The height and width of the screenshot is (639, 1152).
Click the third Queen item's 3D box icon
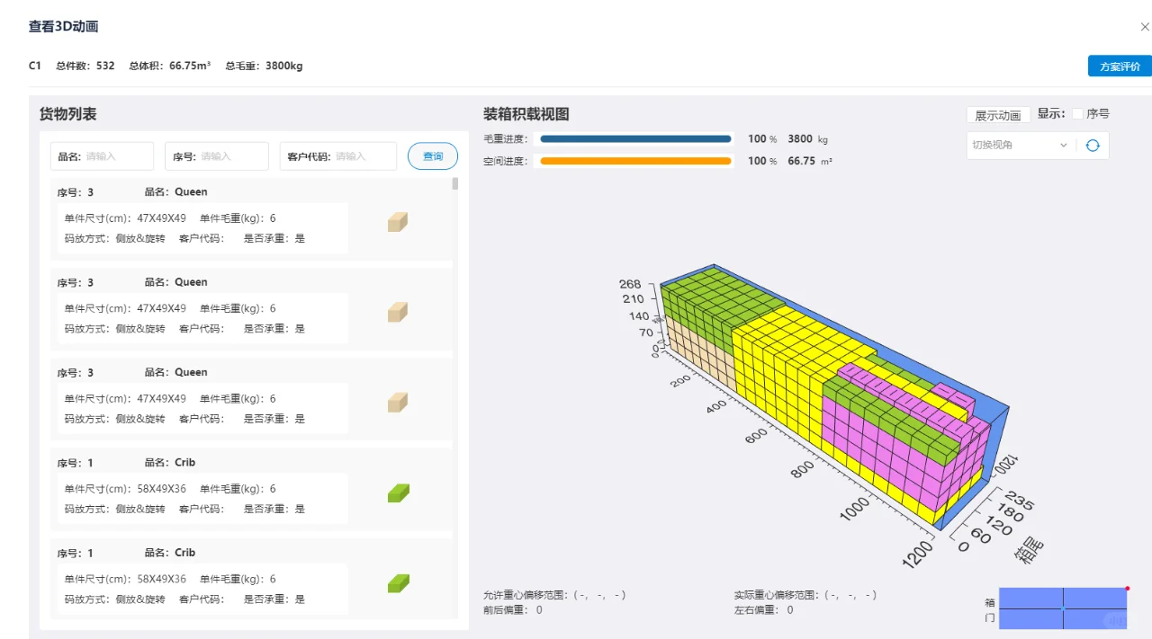[397, 402]
